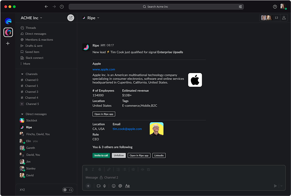The image size is (291, 196).
Task: View the 13 channel members
Action: (270, 18)
